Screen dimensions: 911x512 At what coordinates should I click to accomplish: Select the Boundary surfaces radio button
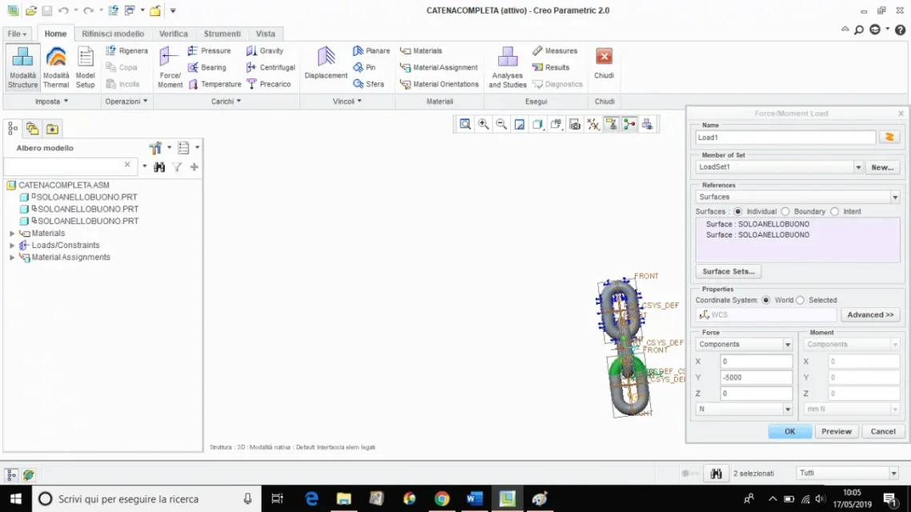click(785, 211)
